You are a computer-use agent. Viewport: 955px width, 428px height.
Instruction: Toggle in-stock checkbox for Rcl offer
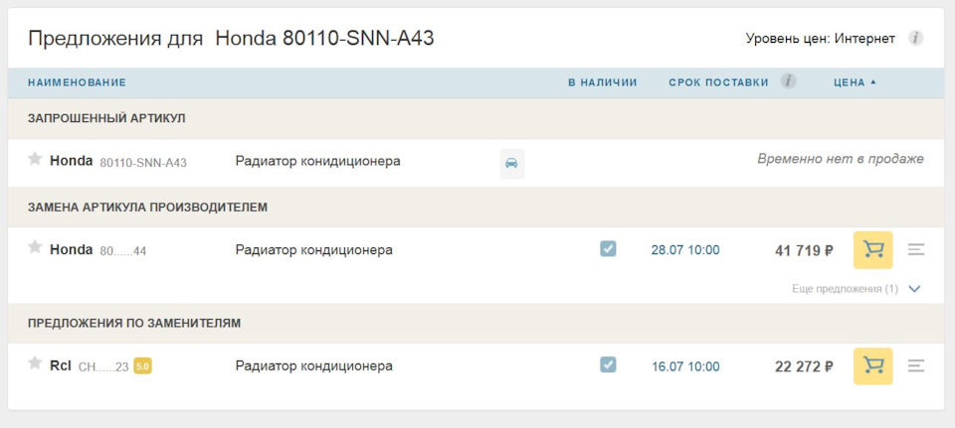608,365
